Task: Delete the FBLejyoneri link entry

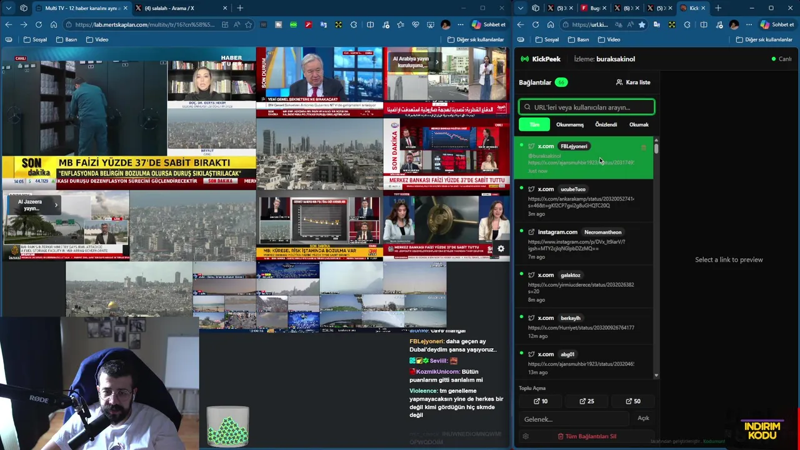Action: click(x=644, y=147)
